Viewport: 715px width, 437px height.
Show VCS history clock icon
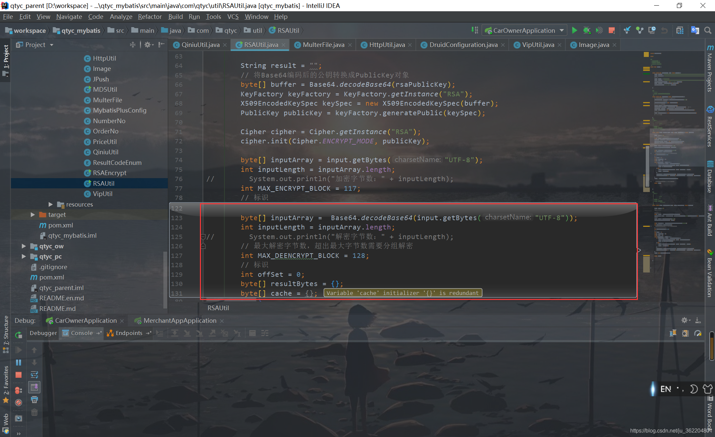point(652,30)
